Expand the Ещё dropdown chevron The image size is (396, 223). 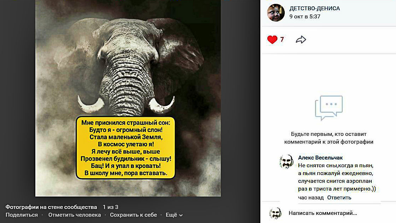click(x=181, y=215)
